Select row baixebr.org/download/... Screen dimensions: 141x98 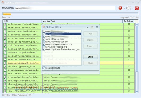(69, 52)
